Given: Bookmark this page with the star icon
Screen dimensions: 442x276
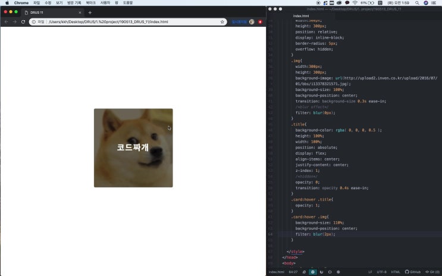Looking at the screenshot, I should pos(222,21).
